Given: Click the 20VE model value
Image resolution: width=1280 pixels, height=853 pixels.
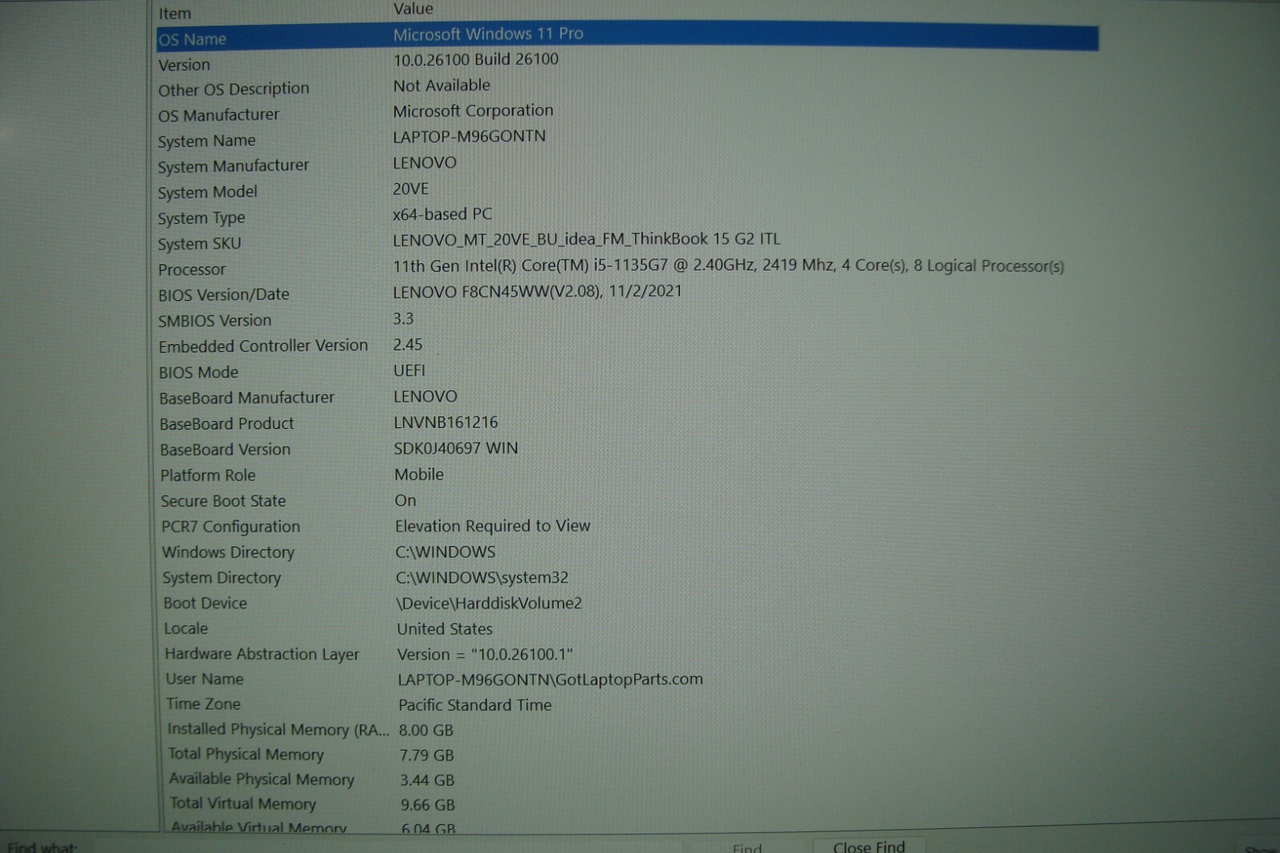Looking at the screenshot, I should click(410, 189).
